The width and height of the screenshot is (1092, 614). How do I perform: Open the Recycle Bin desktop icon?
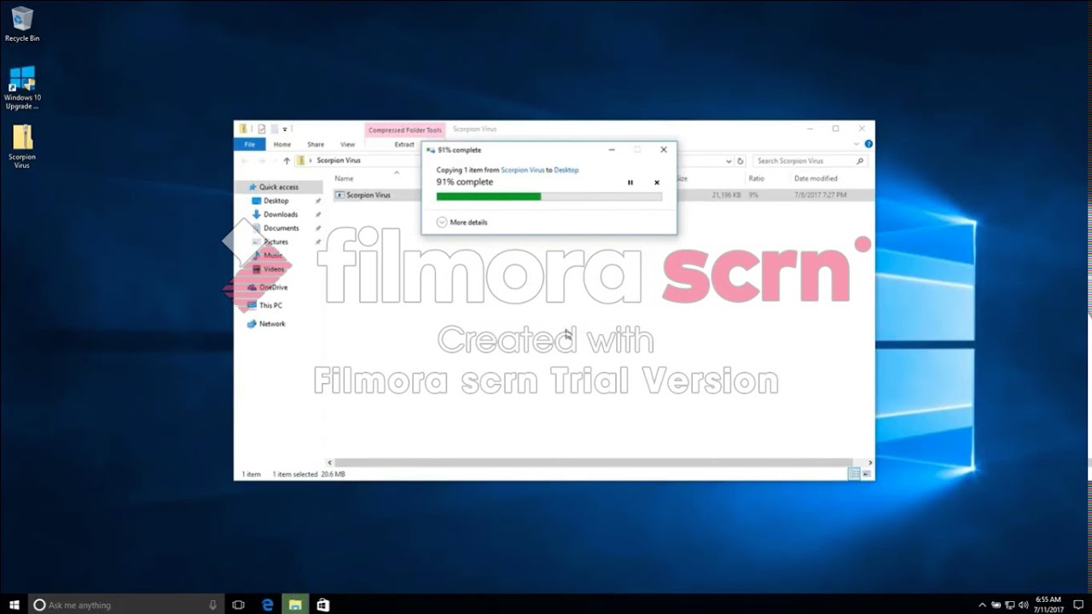(22, 24)
